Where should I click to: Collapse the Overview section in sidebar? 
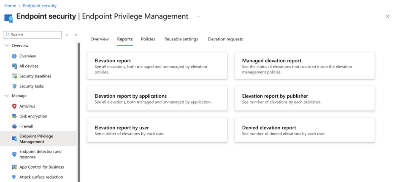(7, 45)
